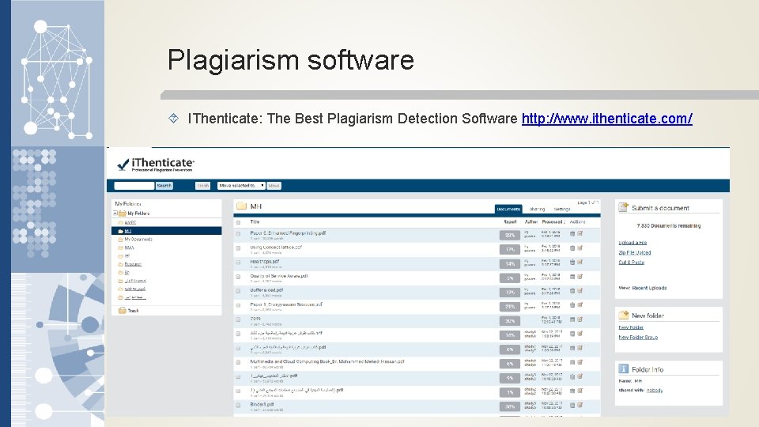Open the Multimedia and Cloud Computing Book document
This screenshot has width=759, height=427.
tap(327, 361)
